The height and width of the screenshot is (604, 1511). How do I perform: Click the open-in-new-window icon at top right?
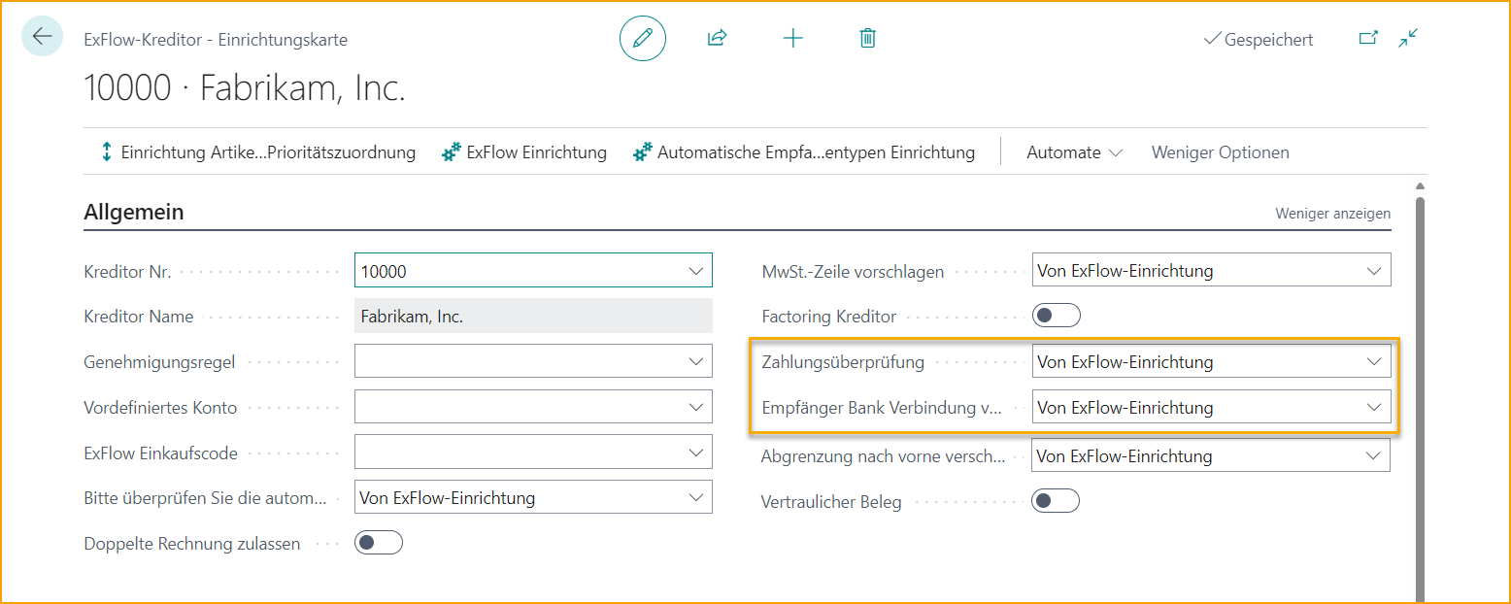click(1369, 37)
